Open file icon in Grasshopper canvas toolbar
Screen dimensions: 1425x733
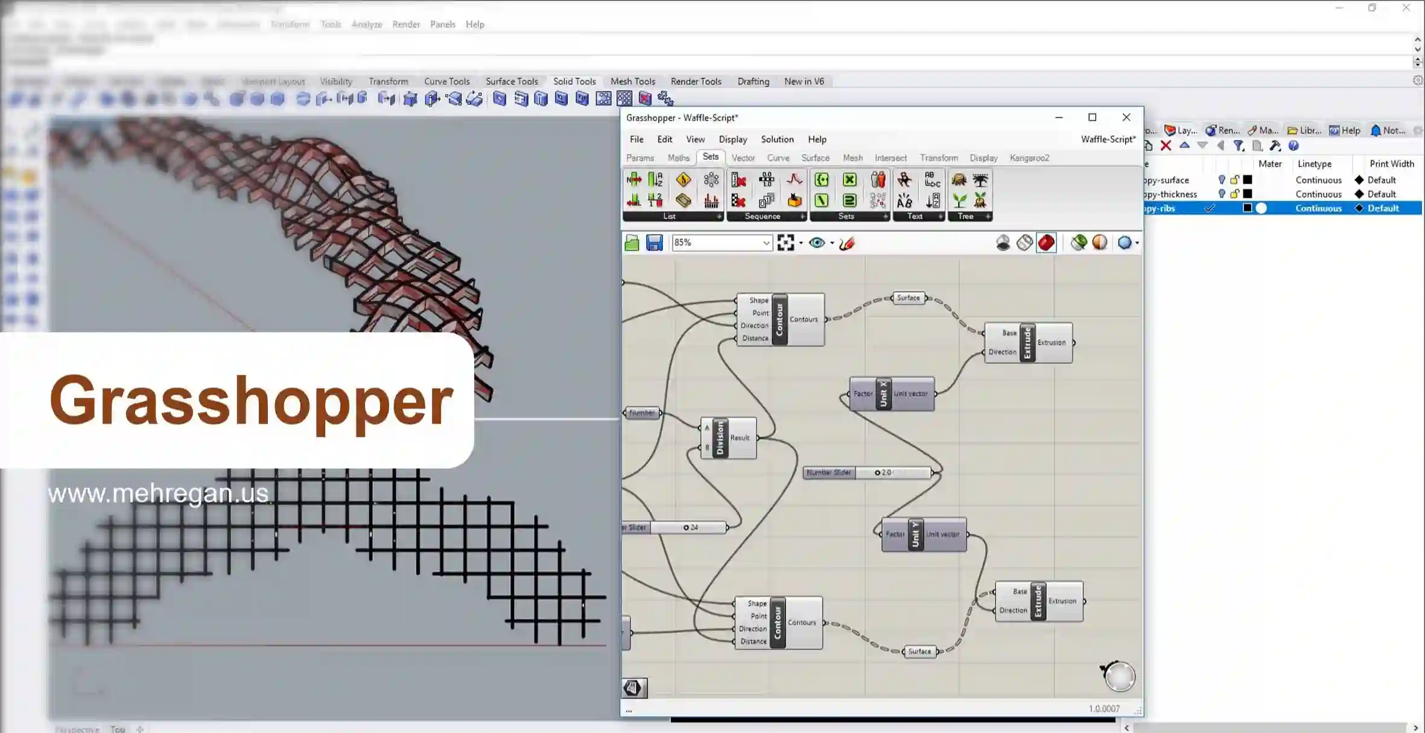coord(632,243)
